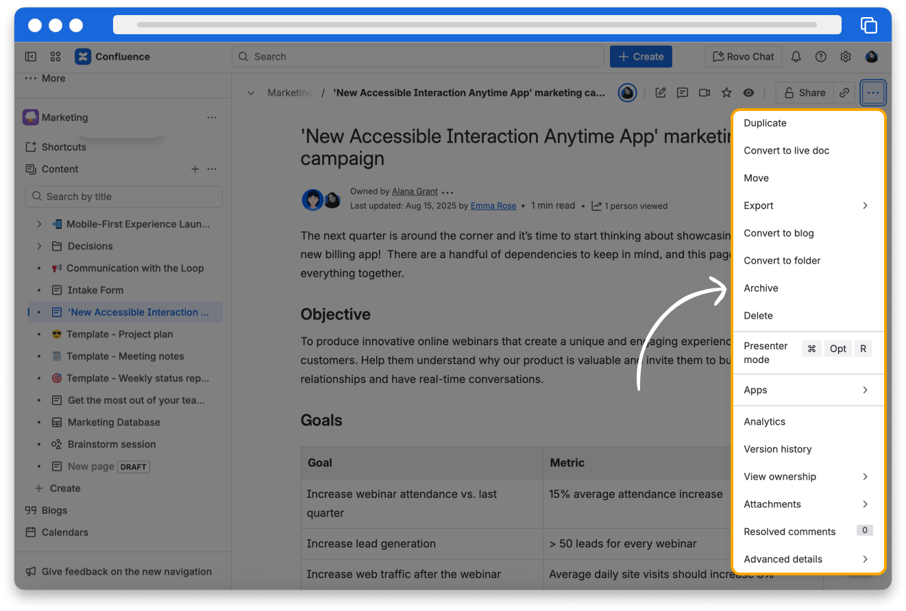The width and height of the screenshot is (906, 611).
Task: Toggle the watch eye icon
Action: click(748, 93)
